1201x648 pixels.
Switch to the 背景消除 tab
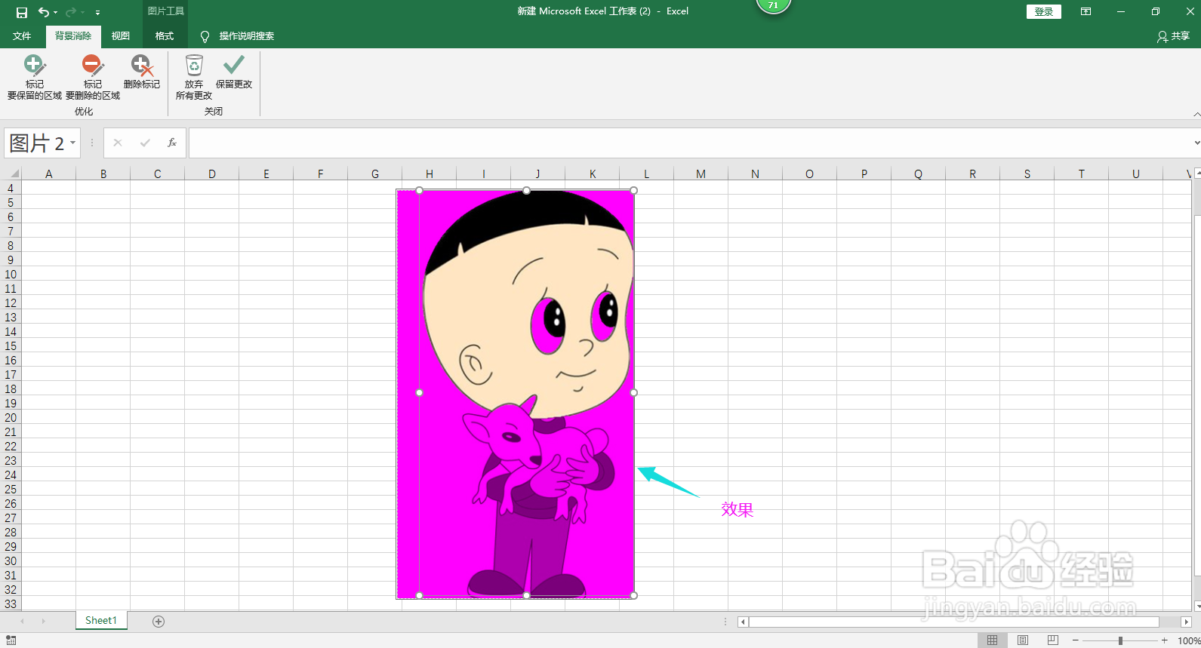[x=73, y=36]
